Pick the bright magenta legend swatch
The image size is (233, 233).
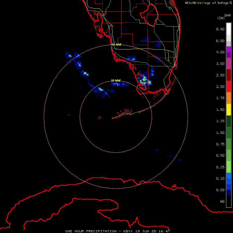229,49
